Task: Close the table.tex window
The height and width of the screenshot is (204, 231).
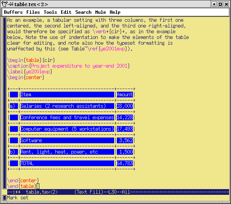Action: point(226,4)
